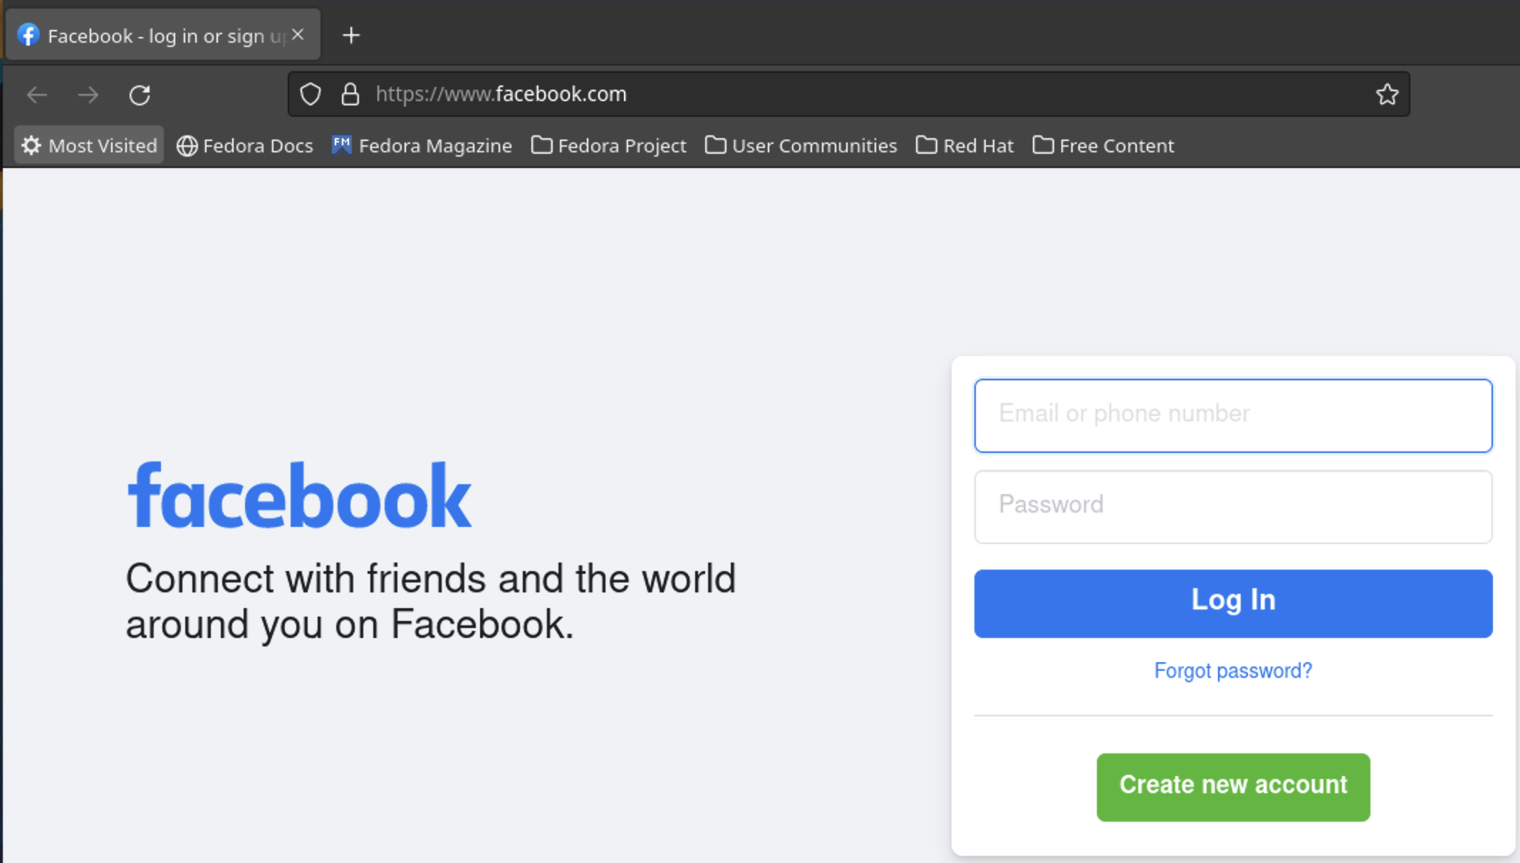
Task: Close the Facebook tab
Action: pos(298,35)
